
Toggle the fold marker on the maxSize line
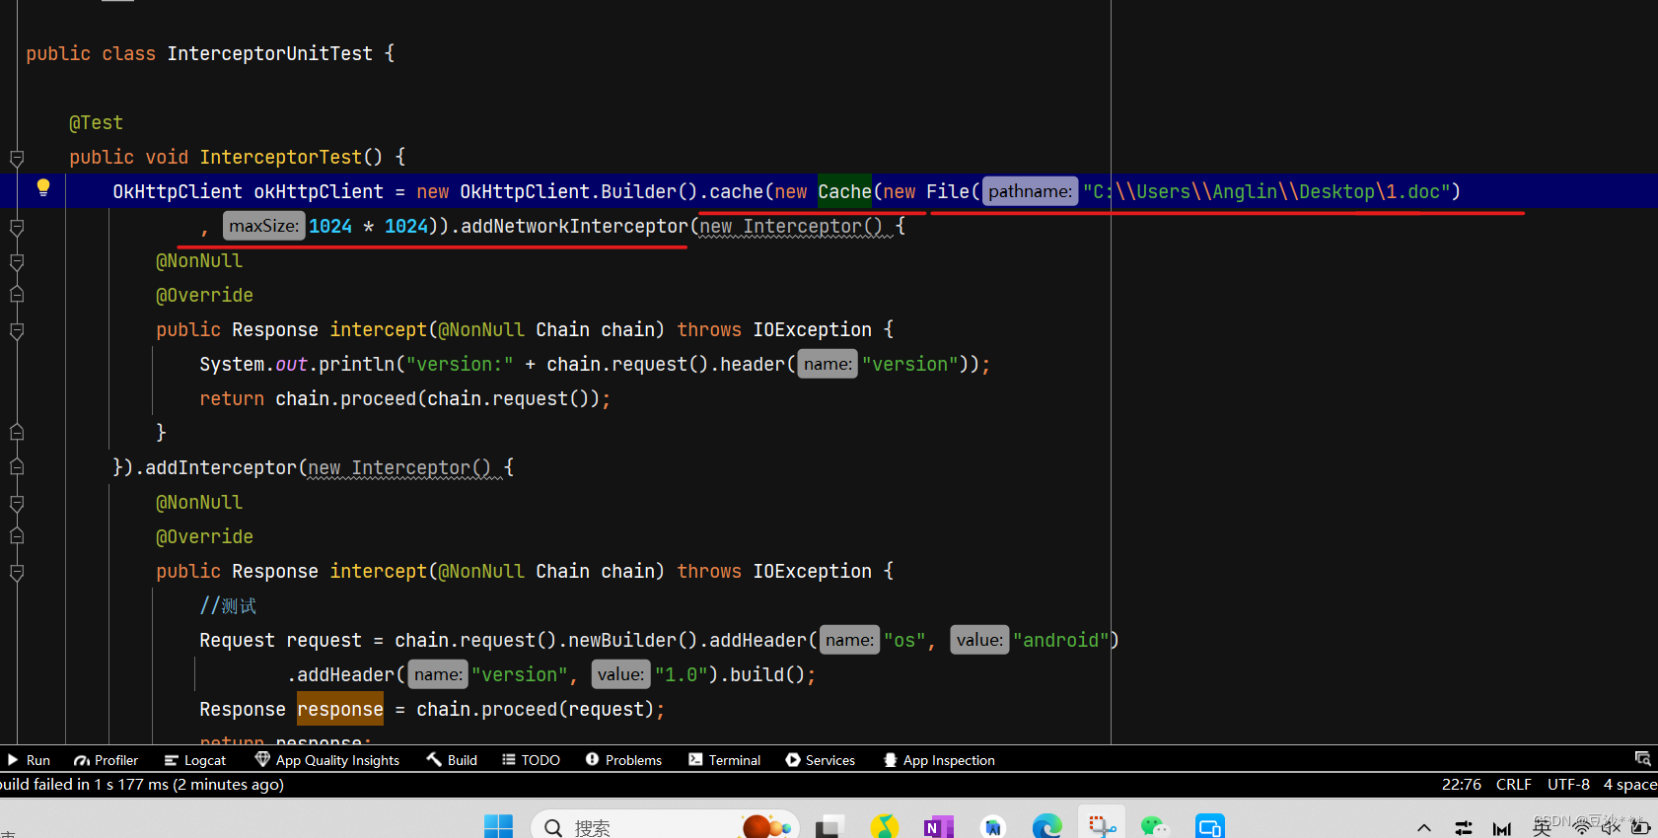tap(17, 228)
